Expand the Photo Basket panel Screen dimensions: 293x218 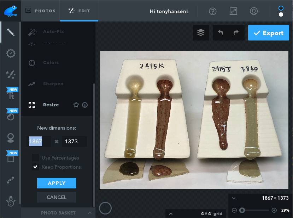pyautogui.click(x=58, y=213)
